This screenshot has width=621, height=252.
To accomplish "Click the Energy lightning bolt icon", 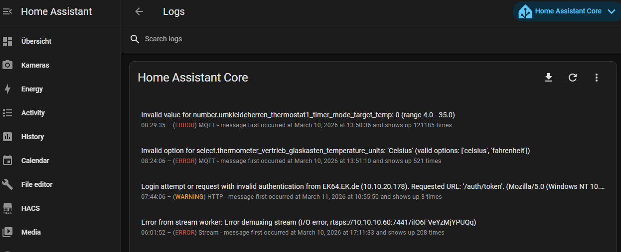I will (7, 89).
